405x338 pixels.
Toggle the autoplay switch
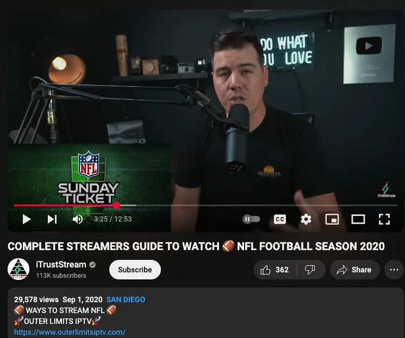(x=251, y=219)
